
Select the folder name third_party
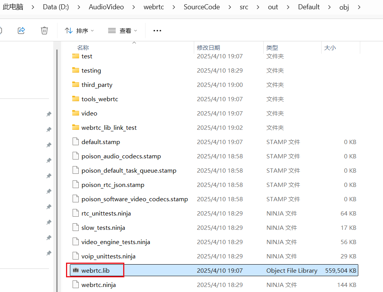(97, 85)
